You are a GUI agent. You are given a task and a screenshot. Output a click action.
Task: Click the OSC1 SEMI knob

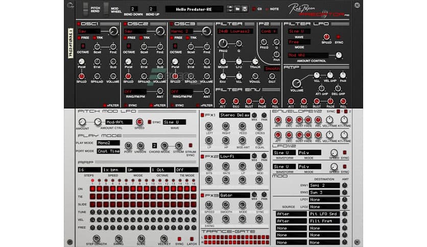pos(97,46)
